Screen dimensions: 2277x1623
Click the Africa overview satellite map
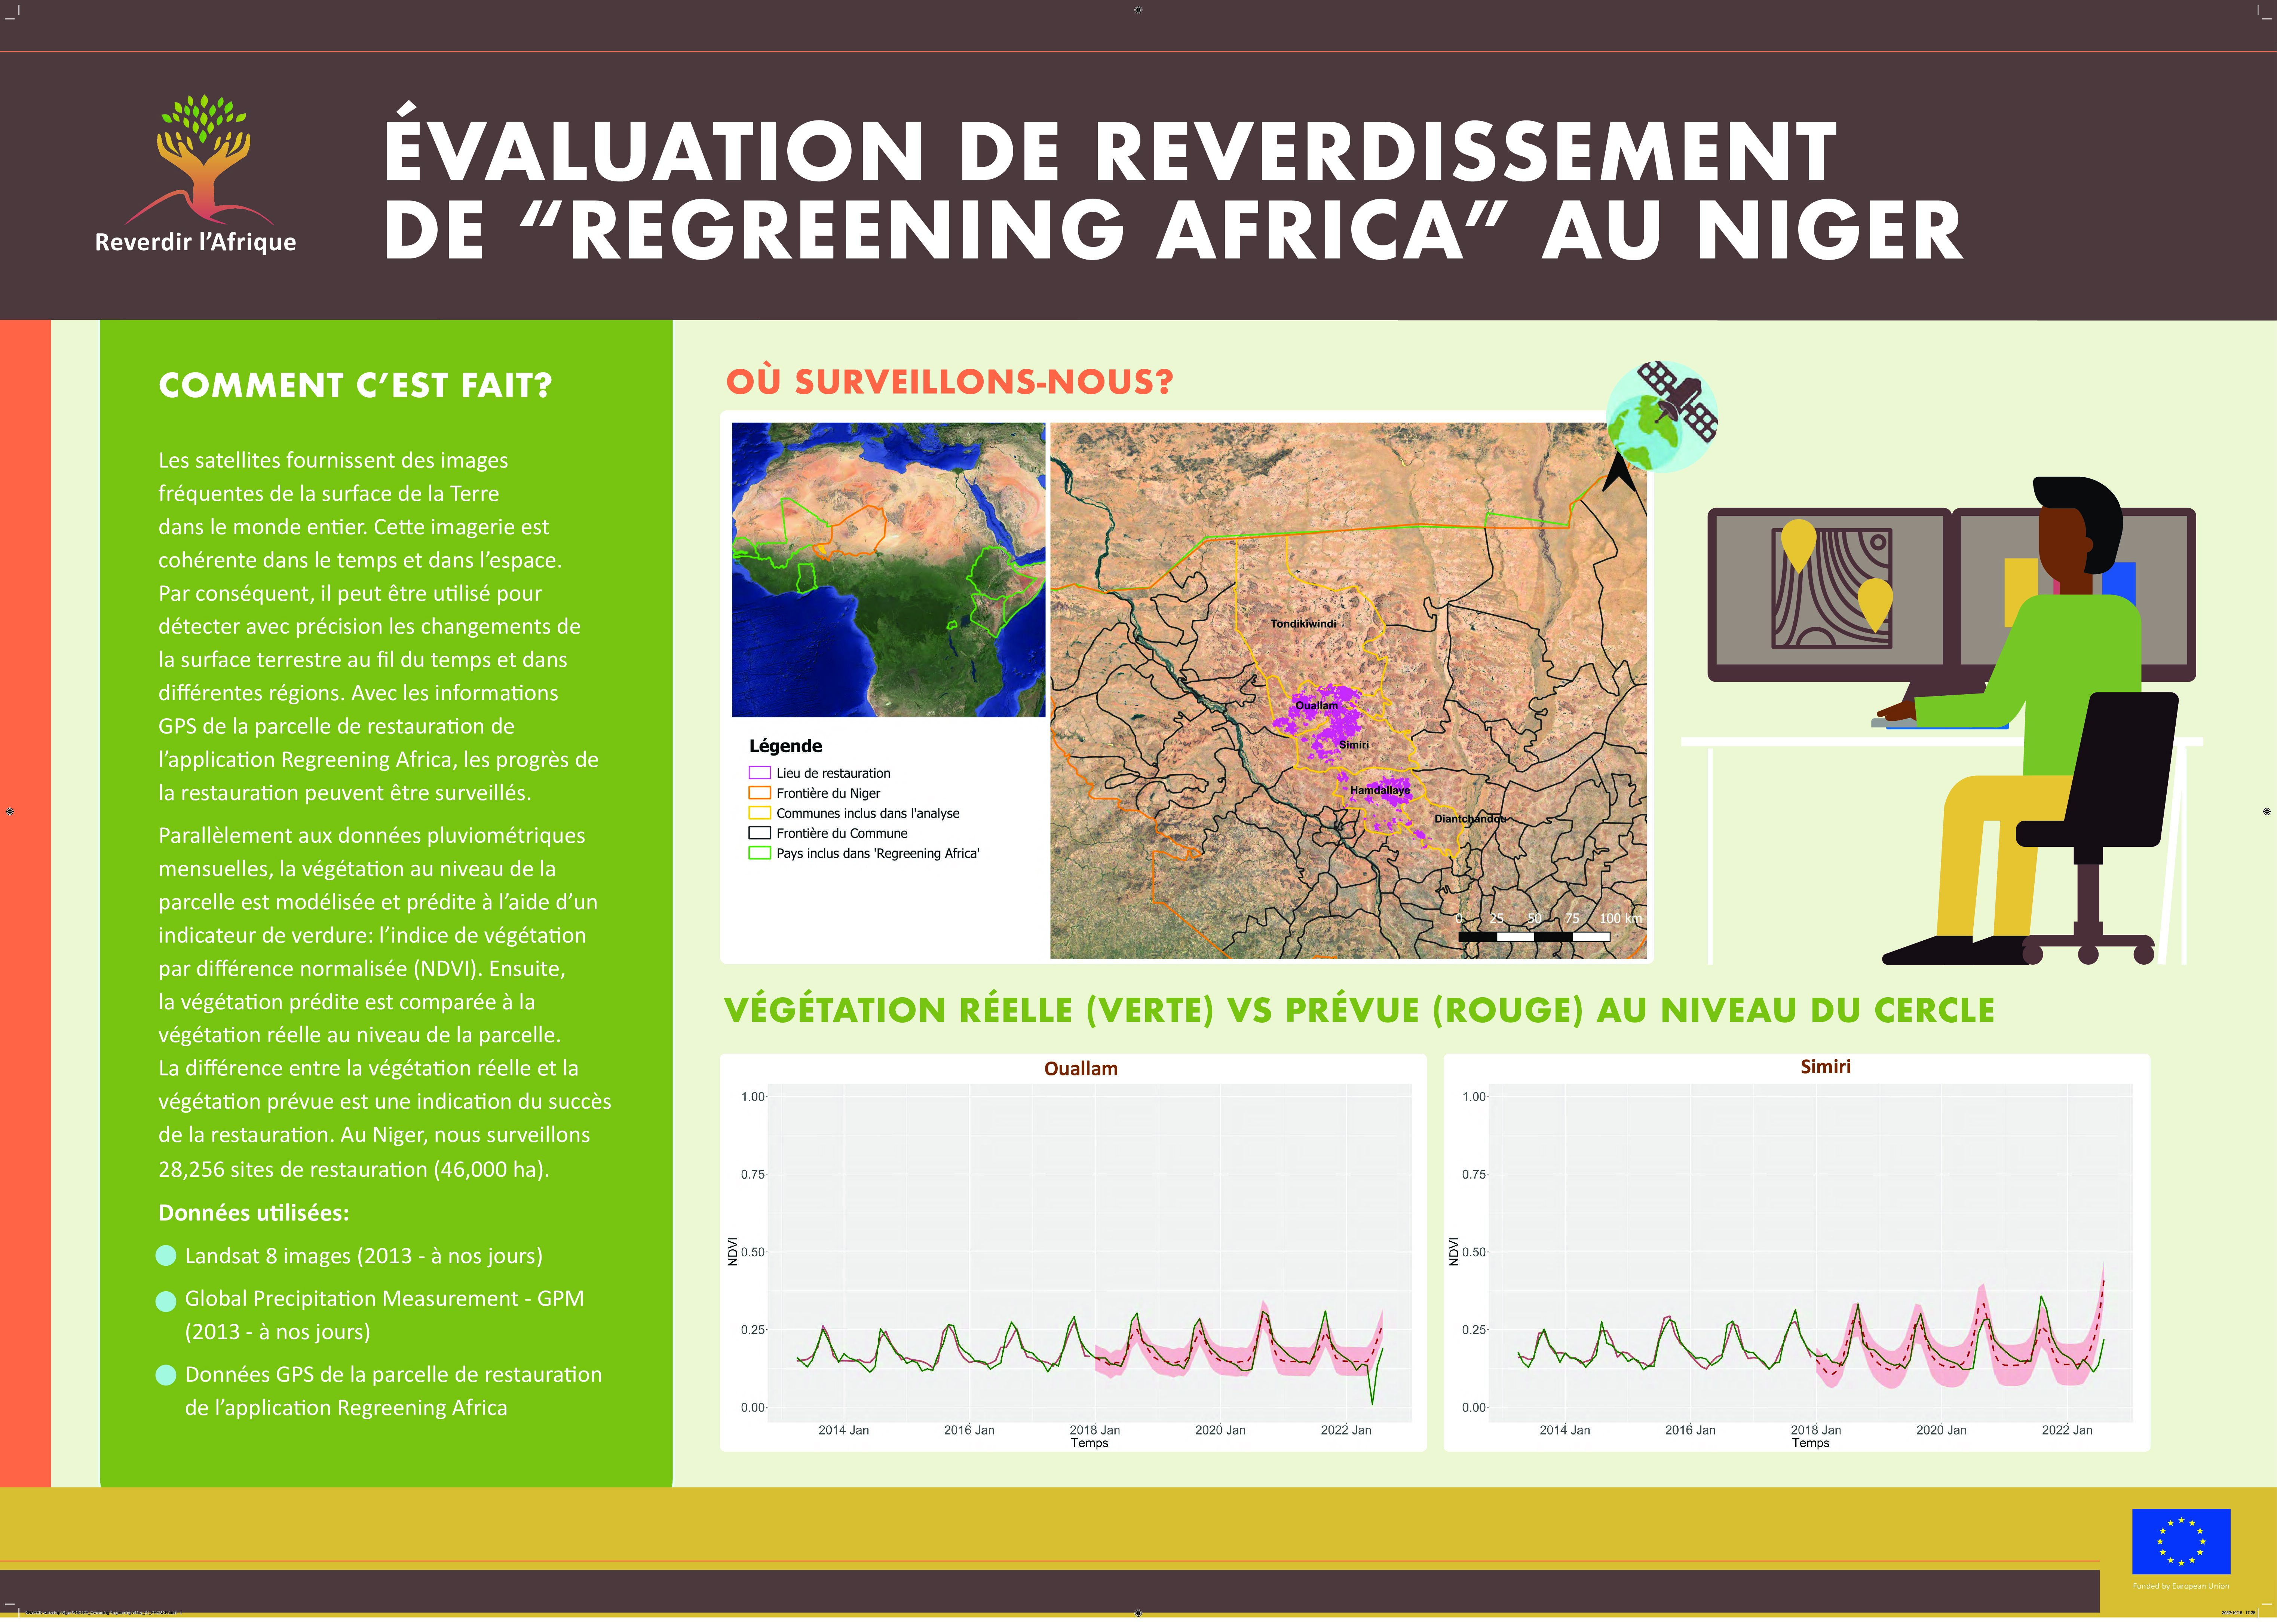888,570
